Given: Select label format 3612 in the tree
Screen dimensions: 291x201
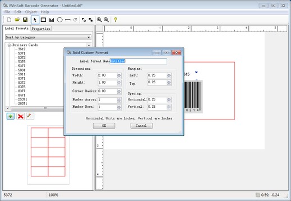Looking at the screenshot, I should click(22, 49).
